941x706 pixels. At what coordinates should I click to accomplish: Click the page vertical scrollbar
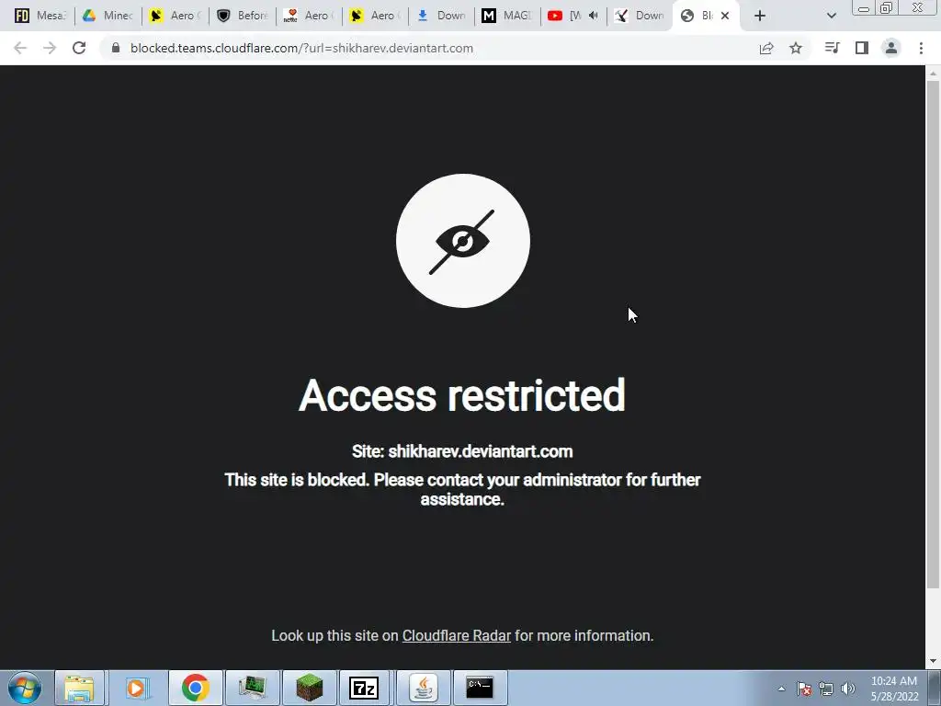tap(933, 333)
